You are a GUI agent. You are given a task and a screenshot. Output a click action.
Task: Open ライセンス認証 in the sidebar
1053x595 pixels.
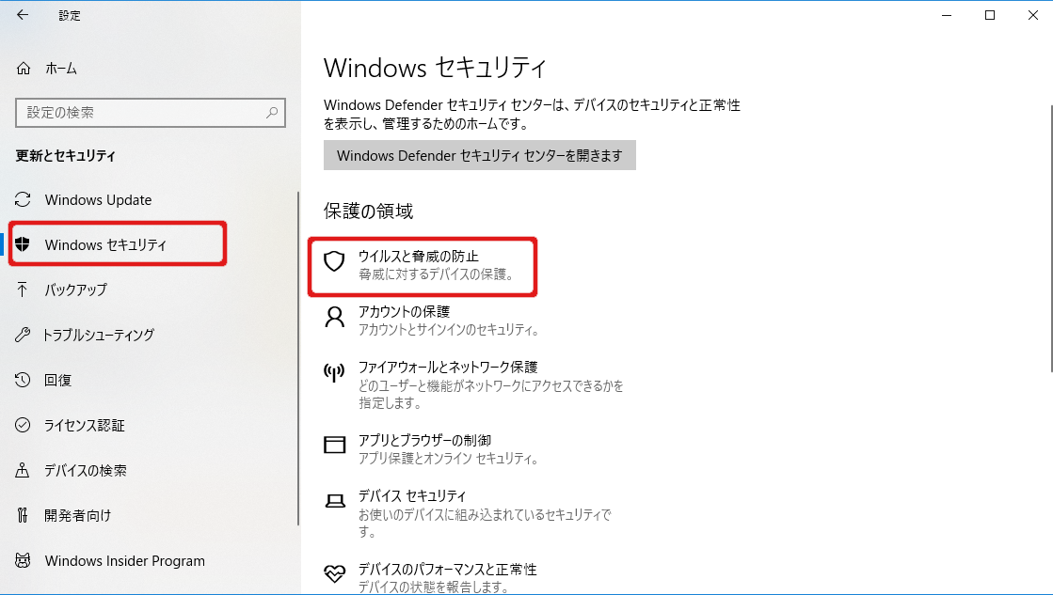(84, 425)
